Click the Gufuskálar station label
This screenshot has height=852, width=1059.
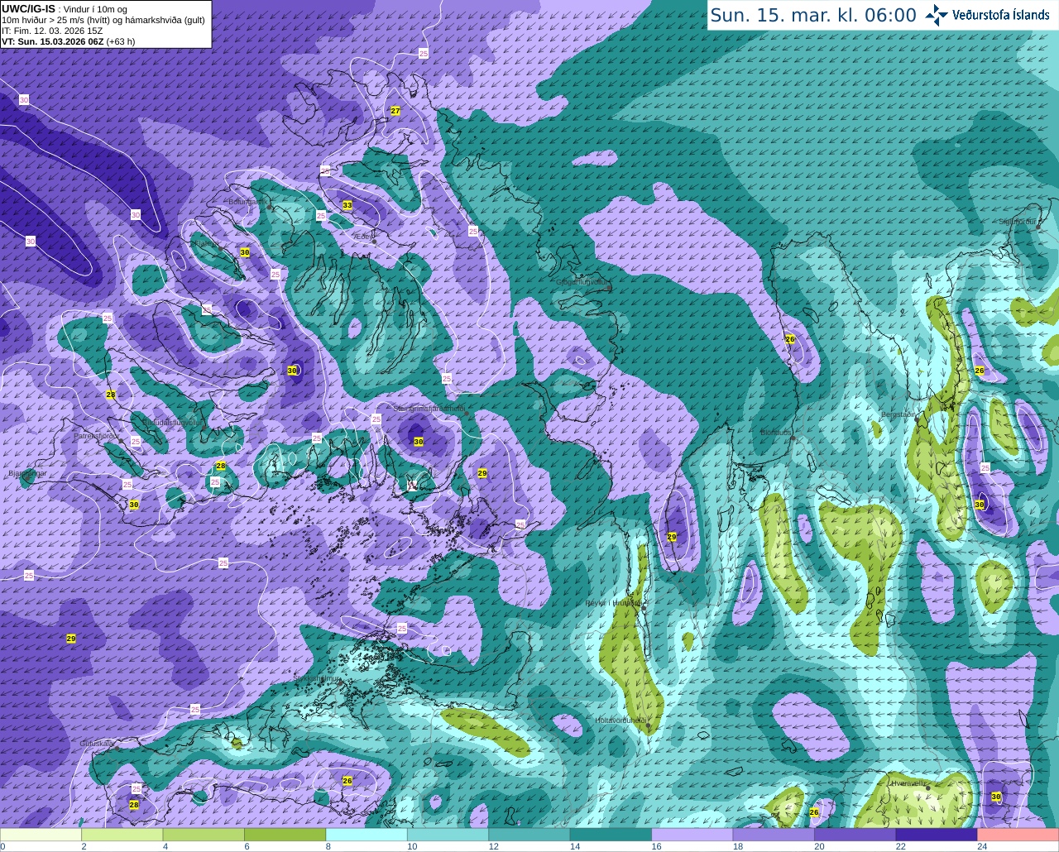click(97, 744)
